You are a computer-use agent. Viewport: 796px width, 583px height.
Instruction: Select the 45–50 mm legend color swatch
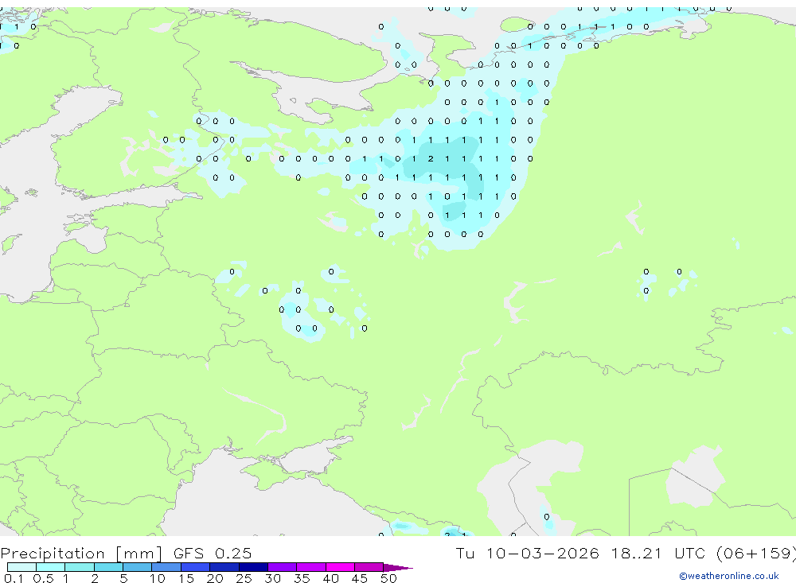(369, 567)
